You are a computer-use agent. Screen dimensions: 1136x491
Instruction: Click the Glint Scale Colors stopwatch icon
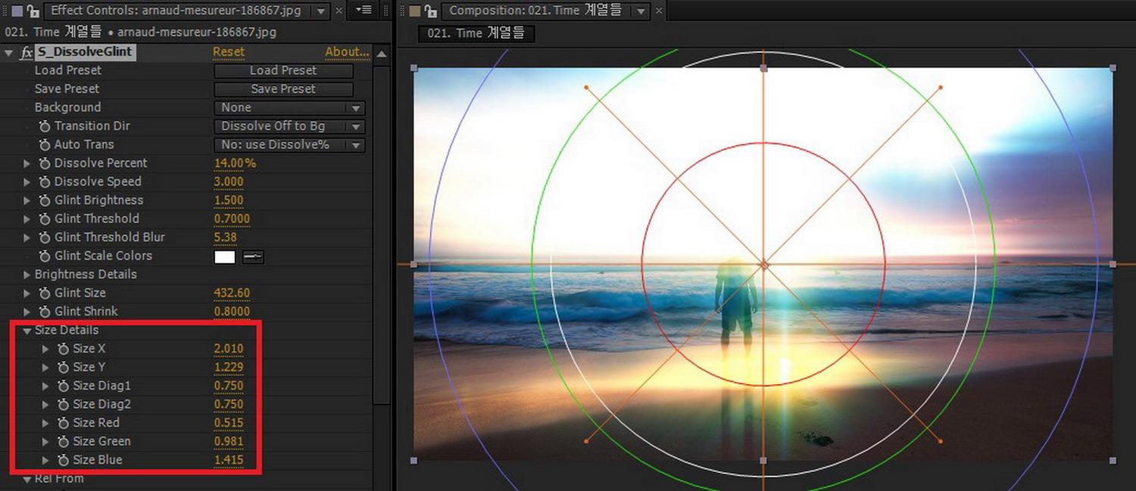click(45, 256)
